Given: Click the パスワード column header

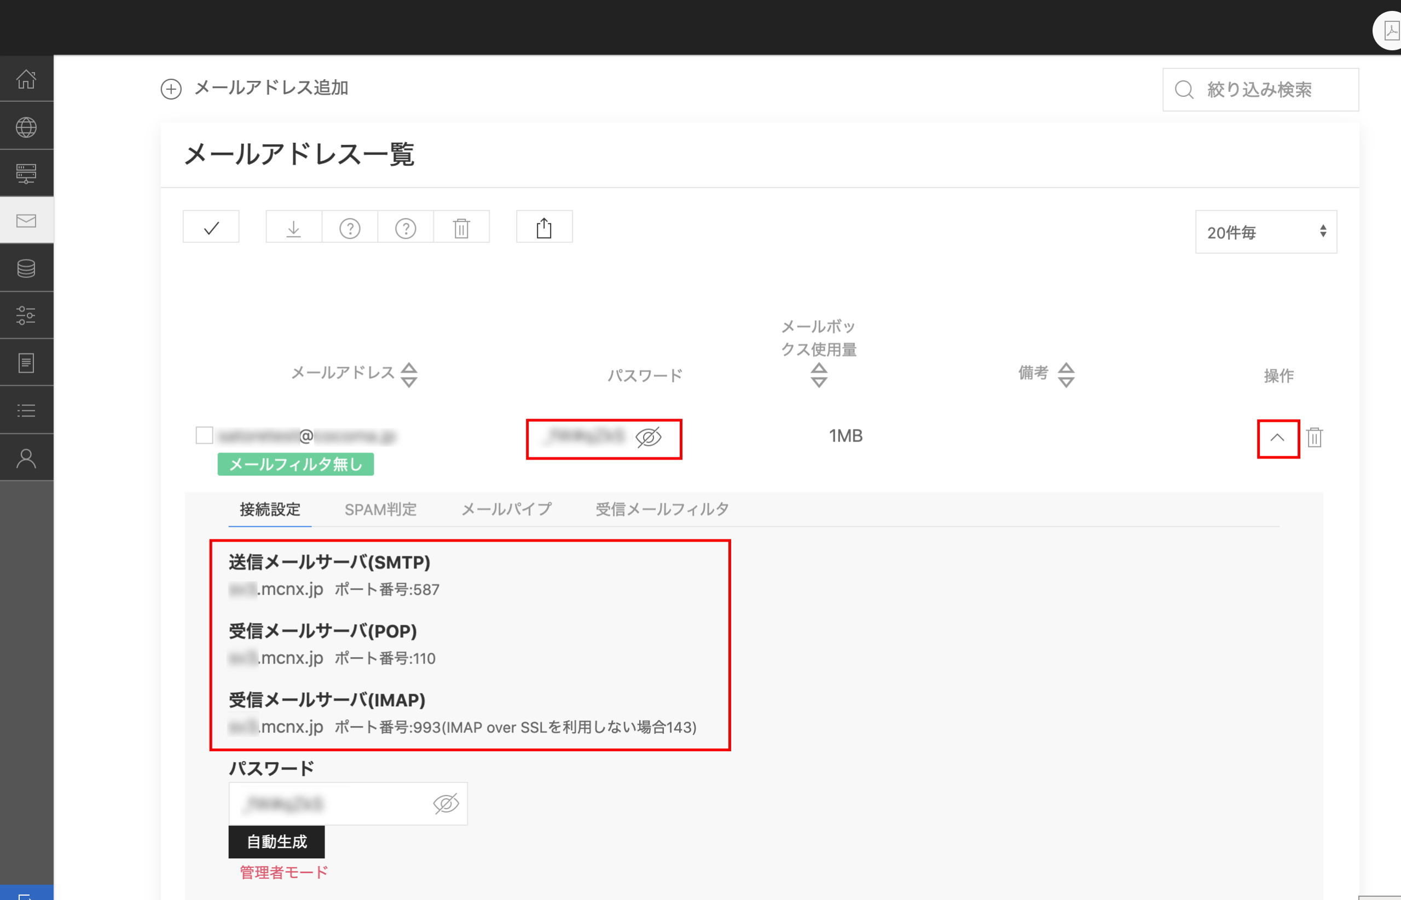Looking at the screenshot, I should point(645,375).
